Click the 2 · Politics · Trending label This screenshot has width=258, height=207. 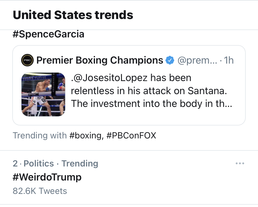click(55, 164)
